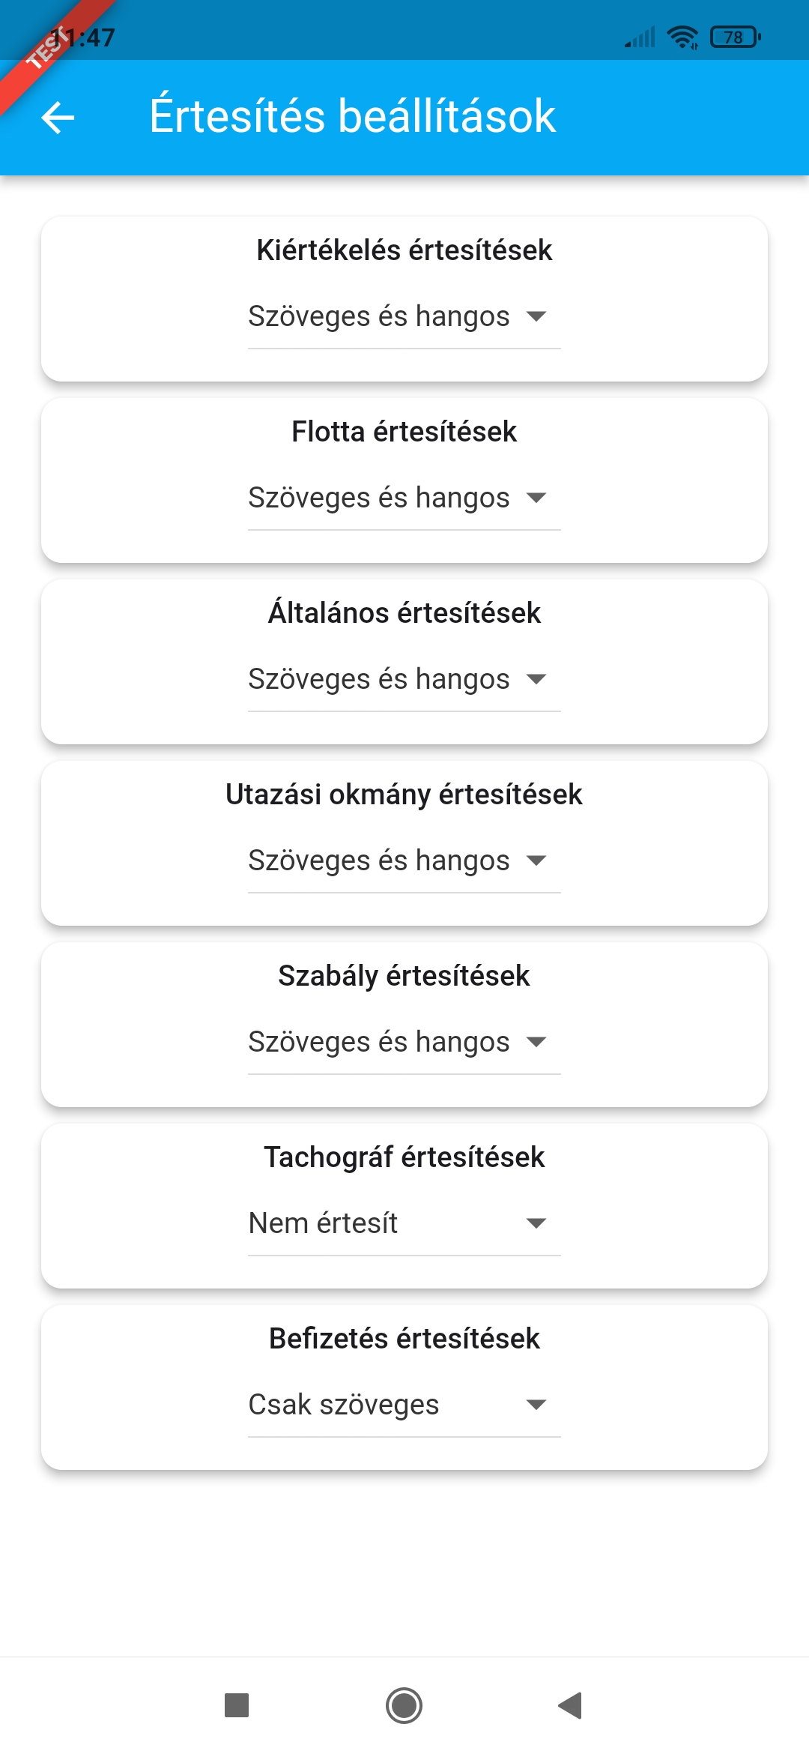Tap the cellular signal strength icon

tap(640, 37)
